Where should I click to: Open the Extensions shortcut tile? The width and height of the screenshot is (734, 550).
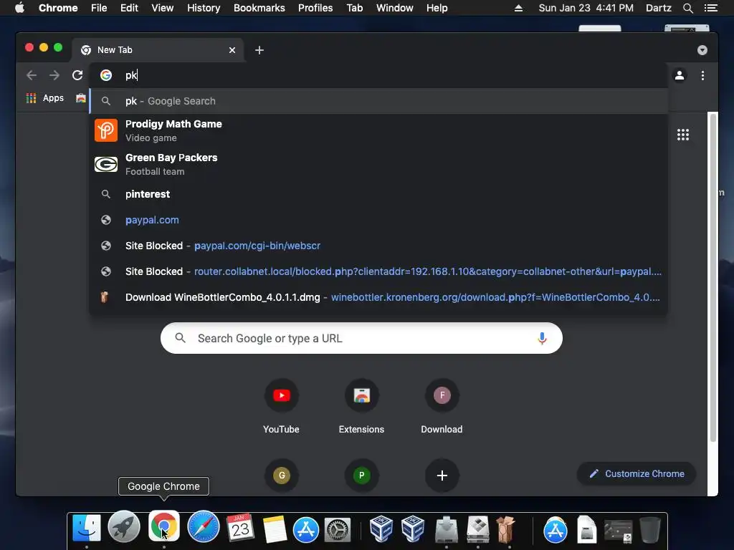point(361,406)
